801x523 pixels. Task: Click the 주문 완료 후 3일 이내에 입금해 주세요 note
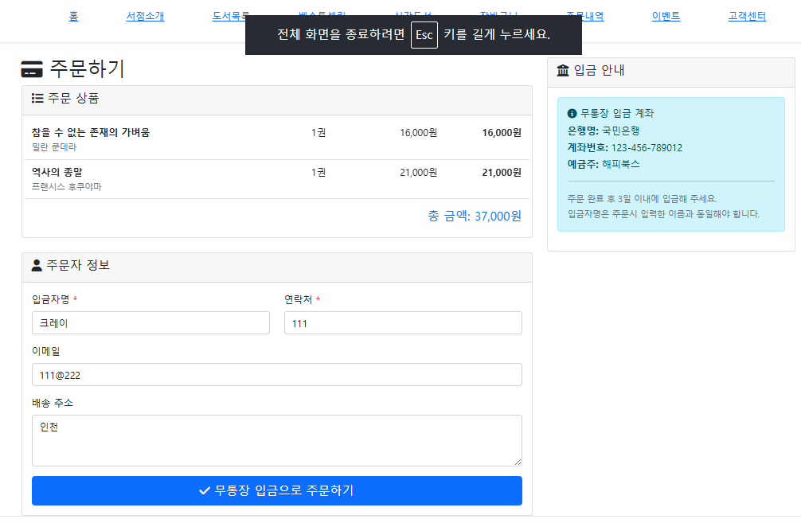[642, 199]
